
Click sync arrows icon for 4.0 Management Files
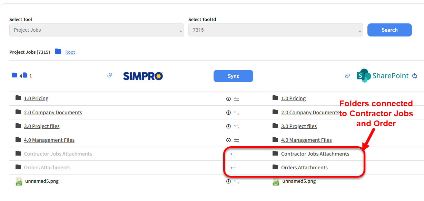pos(237,140)
